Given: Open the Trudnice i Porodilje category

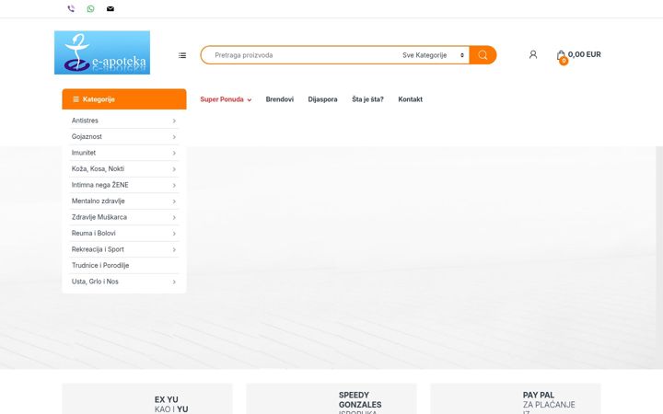Looking at the screenshot, I should tap(100, 265).
